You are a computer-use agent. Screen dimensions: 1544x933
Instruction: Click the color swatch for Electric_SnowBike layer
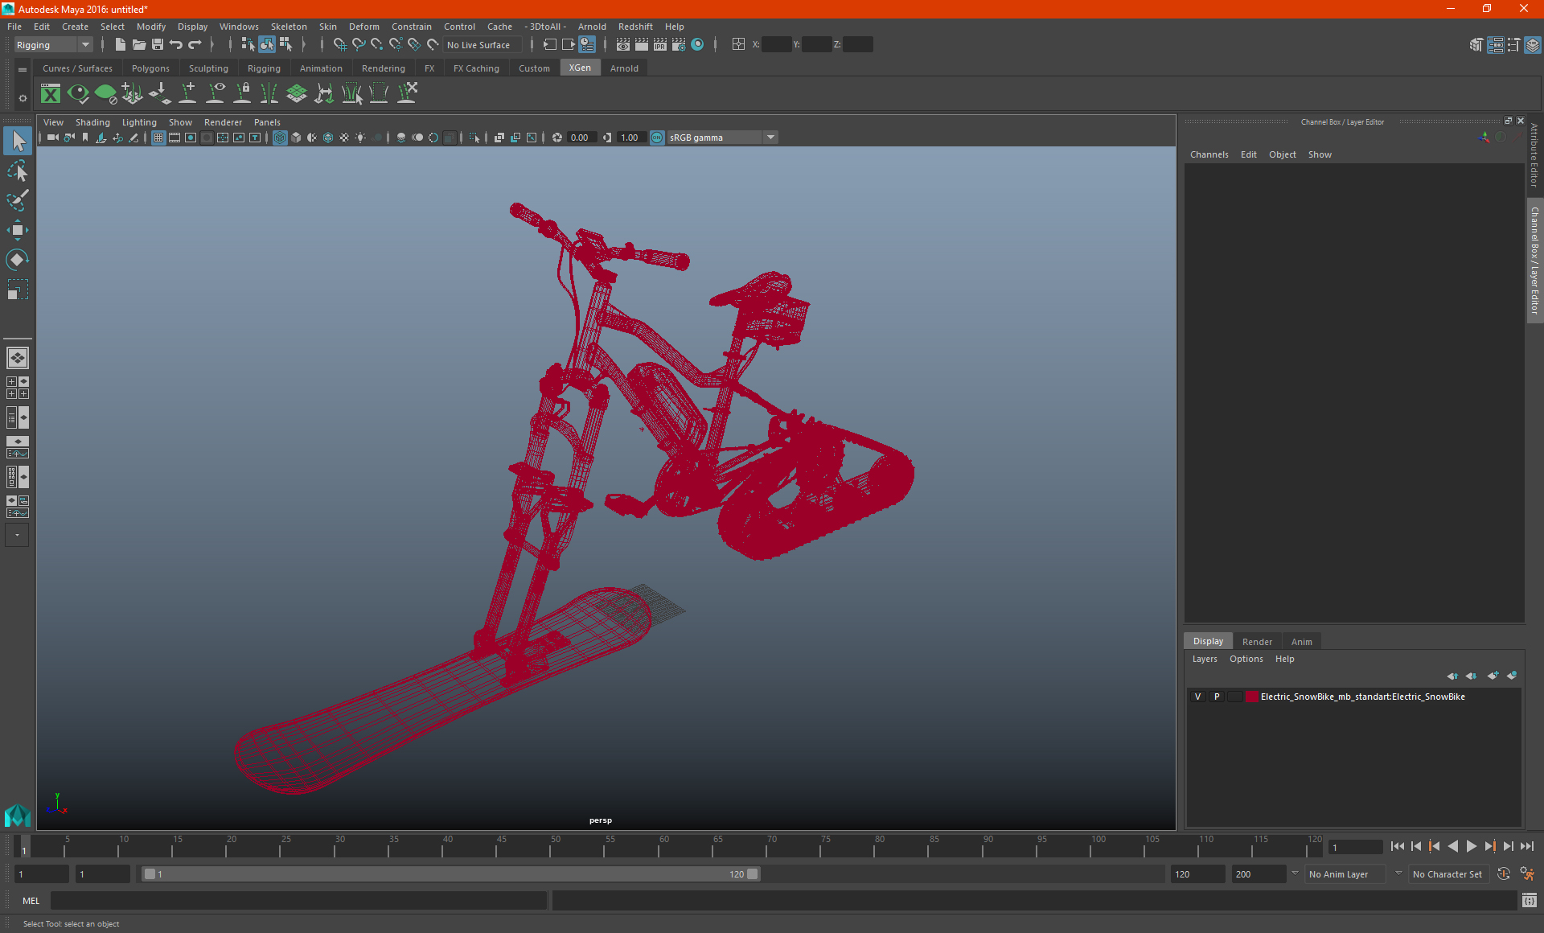1250,696
